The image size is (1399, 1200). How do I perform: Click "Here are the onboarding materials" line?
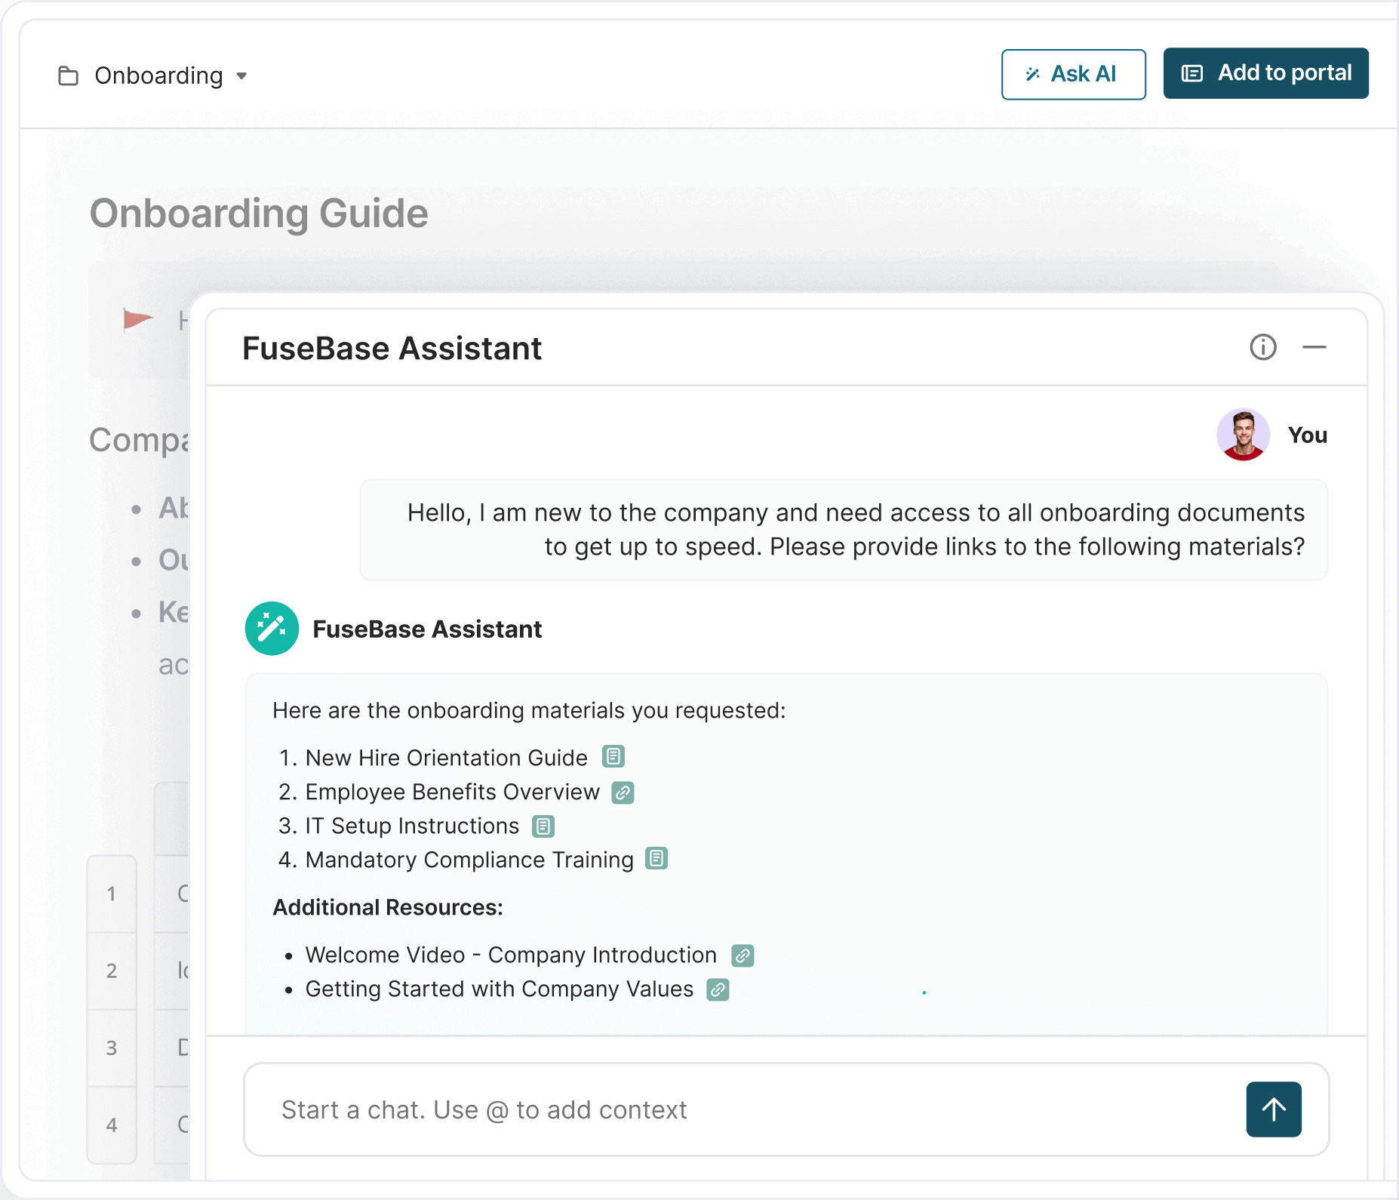pos(529,710)
